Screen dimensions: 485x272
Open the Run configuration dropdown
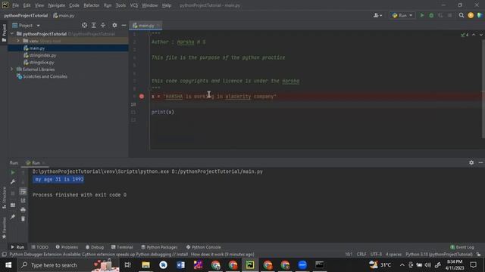coord(402,15)
